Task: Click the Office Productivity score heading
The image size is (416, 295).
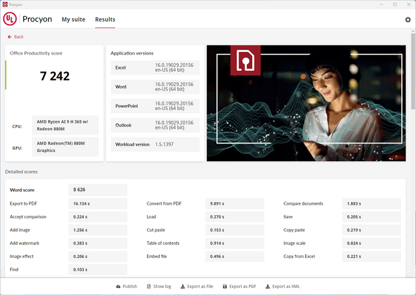Action: [36, 53]
